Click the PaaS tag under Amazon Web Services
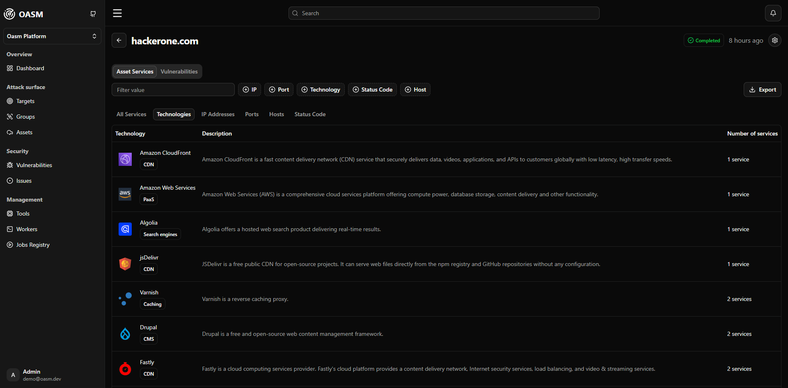This screenshot has width=788, height=388. pos(149,199)
